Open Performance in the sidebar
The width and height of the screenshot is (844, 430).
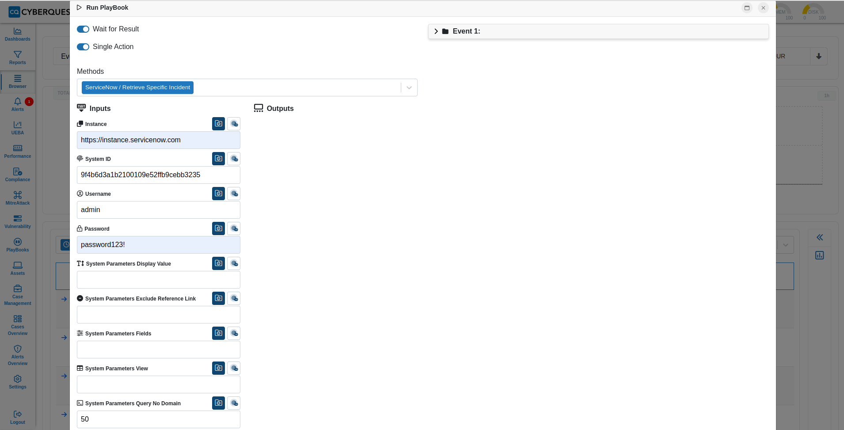18,152
